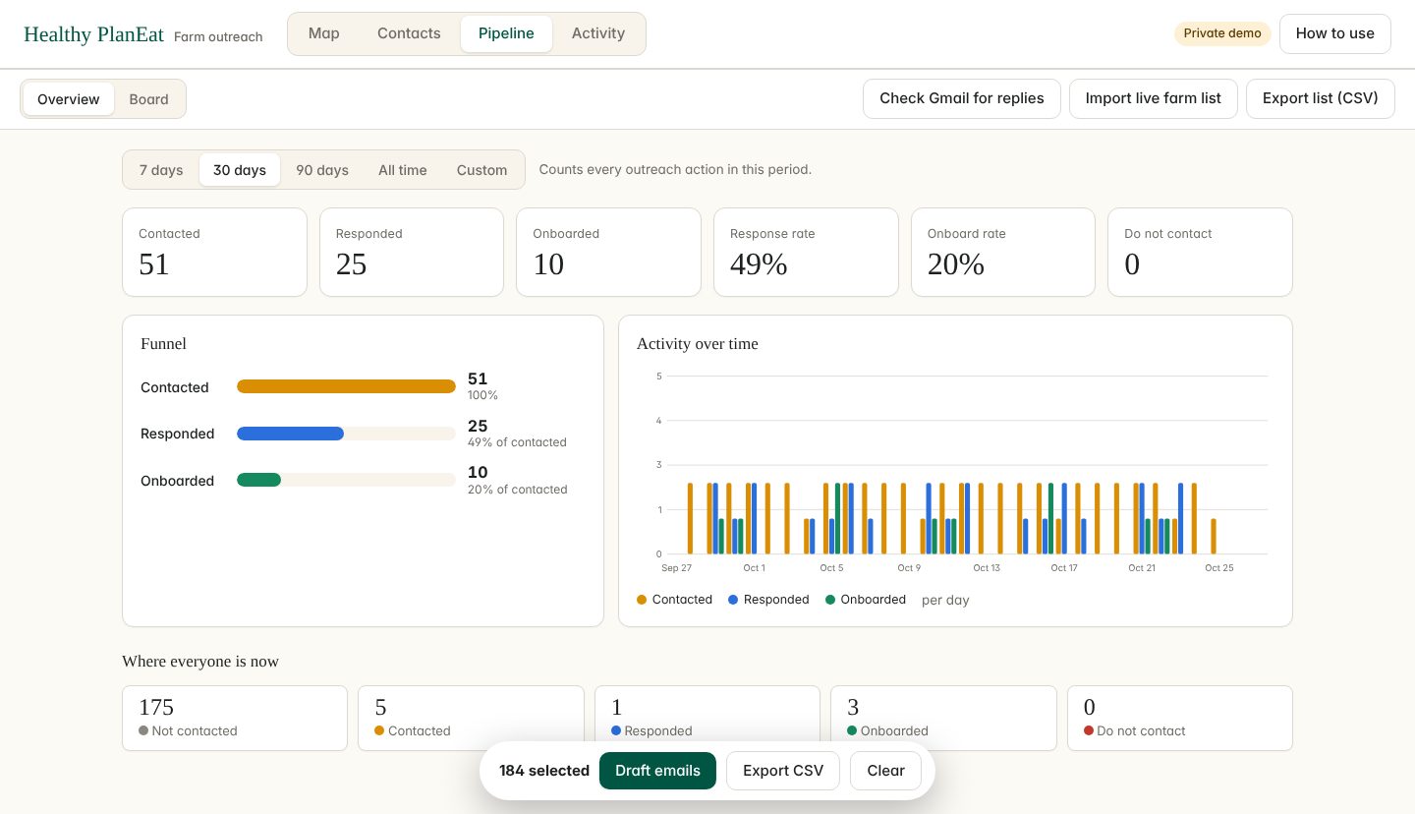Import live farm list
The image size is (1415, 814).
pos(1154,98)
